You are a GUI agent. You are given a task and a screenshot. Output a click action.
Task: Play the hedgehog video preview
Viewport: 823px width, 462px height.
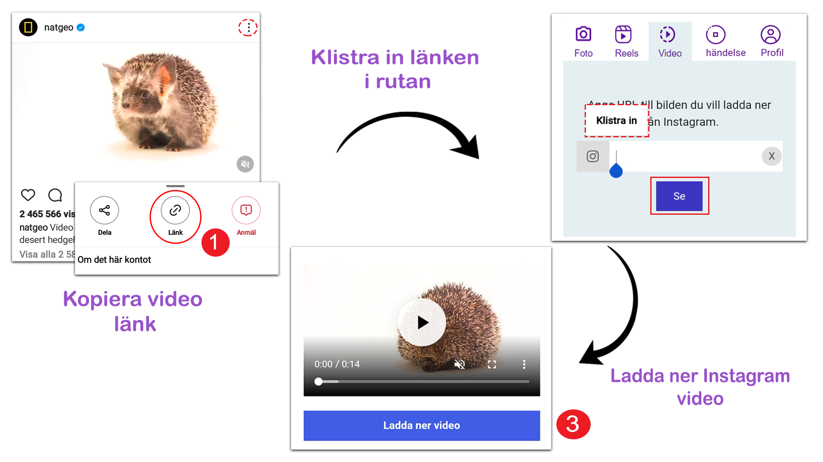pyautogui.click(x=422, y=323)
